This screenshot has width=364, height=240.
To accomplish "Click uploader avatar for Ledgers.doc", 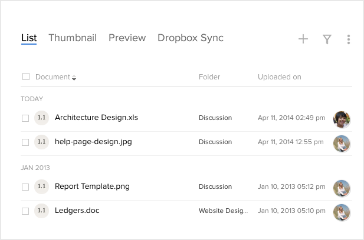I will tap(342, 211).
